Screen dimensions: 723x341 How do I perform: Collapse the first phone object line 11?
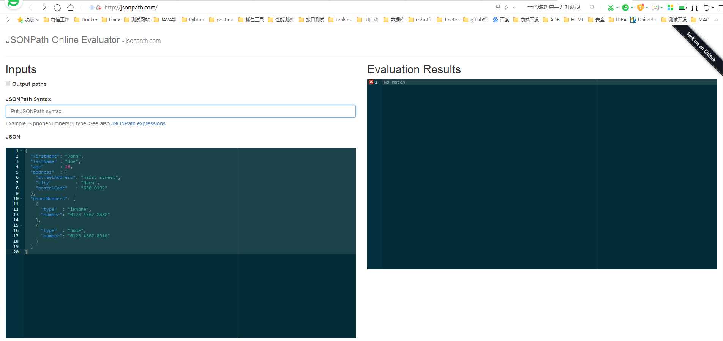[21, 204]
